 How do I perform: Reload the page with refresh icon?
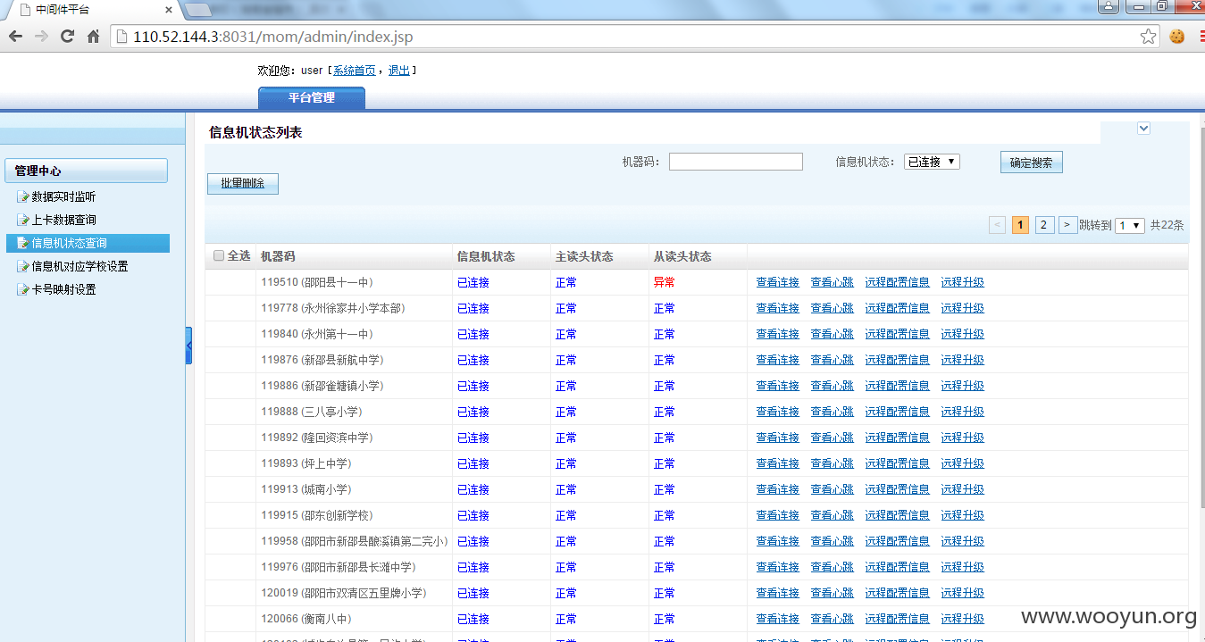click(x=67, y=37)
